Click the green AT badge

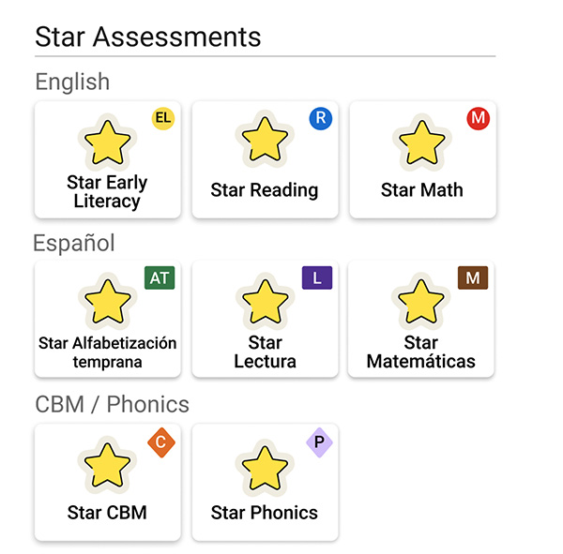pyautogui.click(x=160, y=277)
